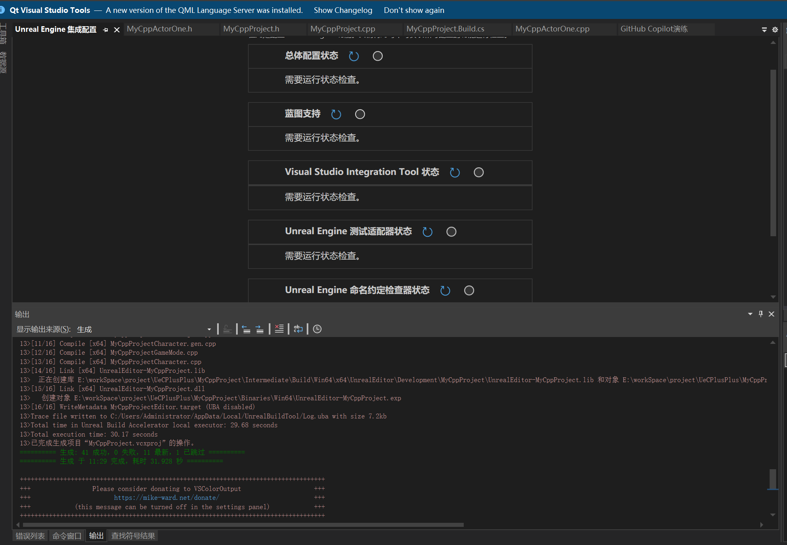Go to previous message in output
The image size is (787, 545).
(x=246, y=329)
